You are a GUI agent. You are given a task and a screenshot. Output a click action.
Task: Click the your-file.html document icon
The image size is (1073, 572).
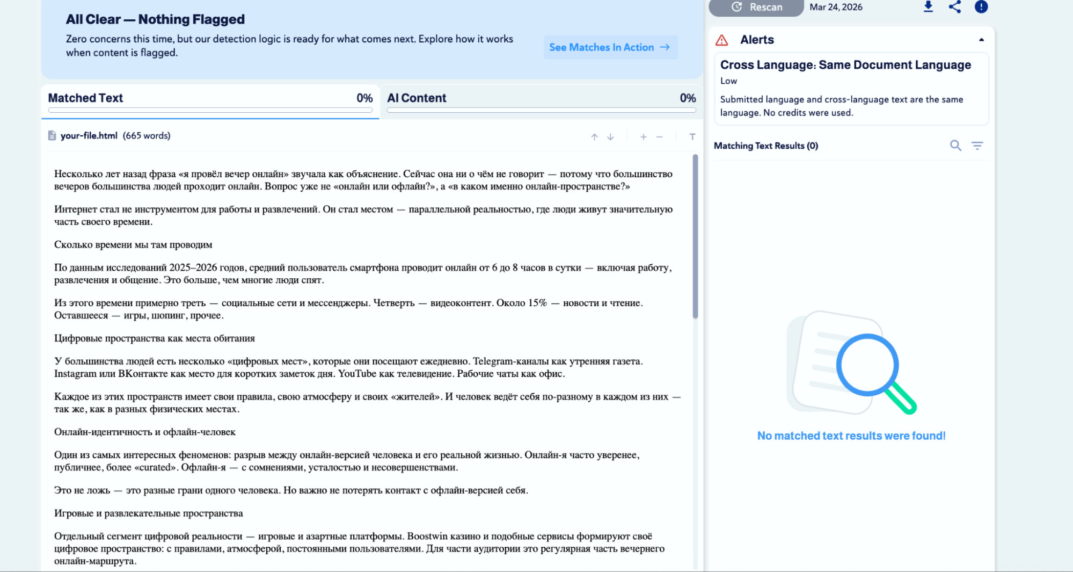click(52, 135)
